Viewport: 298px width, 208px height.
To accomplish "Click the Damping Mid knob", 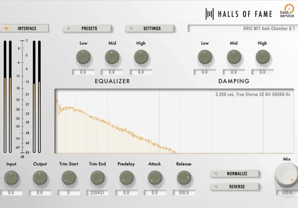I will pyautogui.click(x=234, y=57).
